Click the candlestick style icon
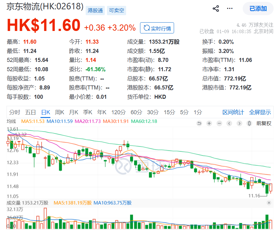The width and height of the screenshot is (277, 230). point(249,123)
